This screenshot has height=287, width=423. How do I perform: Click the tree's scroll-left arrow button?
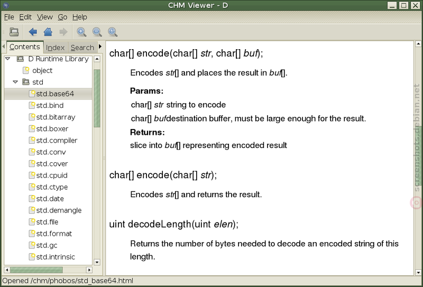(x=7, y=270)
